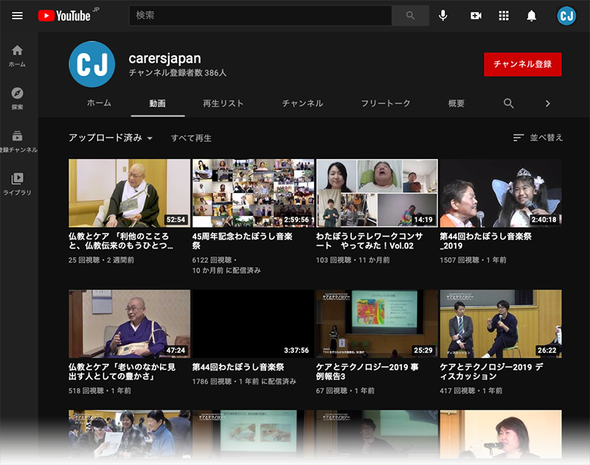Activate voice search microphone
The image size is (590, 465).
point(442,15)
